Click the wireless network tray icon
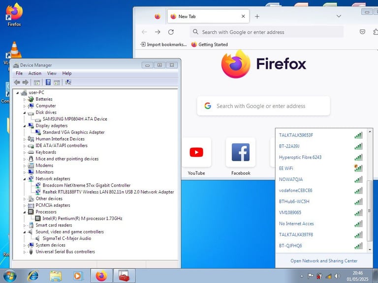The image size is (378, 283). click(x=328, y=276)
